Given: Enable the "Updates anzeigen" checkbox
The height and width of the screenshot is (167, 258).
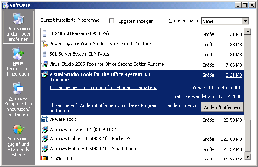Looking at the screenshot, I should (111, 21).
